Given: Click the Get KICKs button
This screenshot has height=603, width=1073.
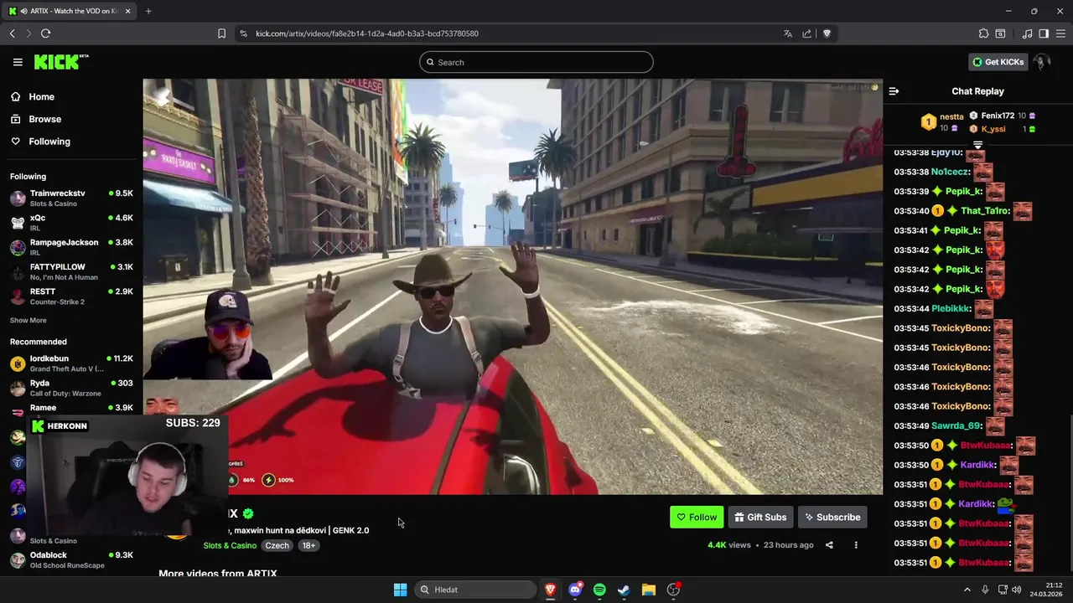Looking at the screenshot, I should coord(998,62).
